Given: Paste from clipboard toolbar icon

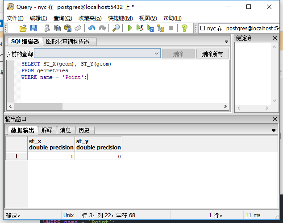Looking at the screenshot, I should [x=68, y=28].
